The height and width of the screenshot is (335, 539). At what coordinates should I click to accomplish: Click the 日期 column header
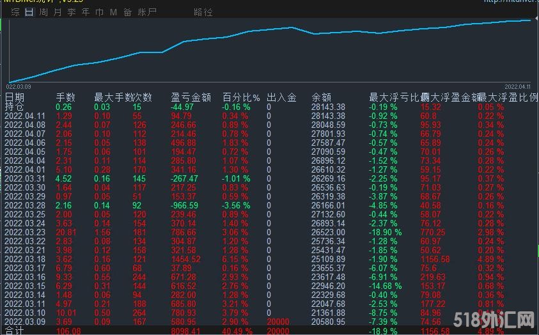tap(15, 98)
